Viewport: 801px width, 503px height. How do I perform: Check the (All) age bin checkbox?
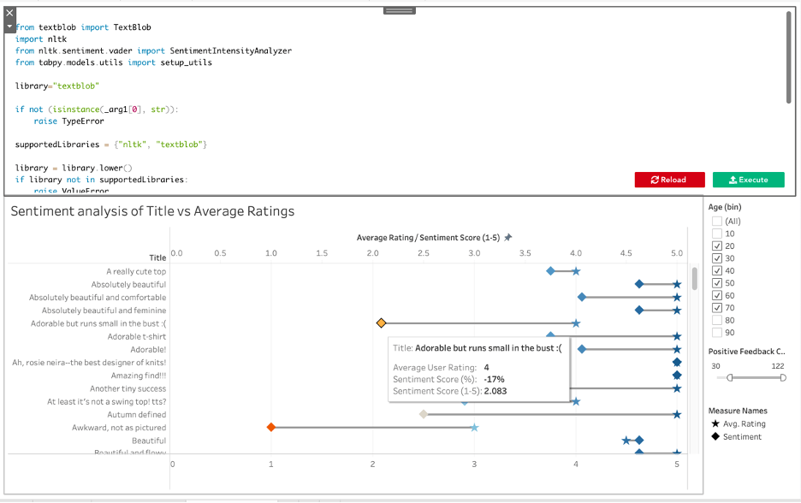coord(717,221)
